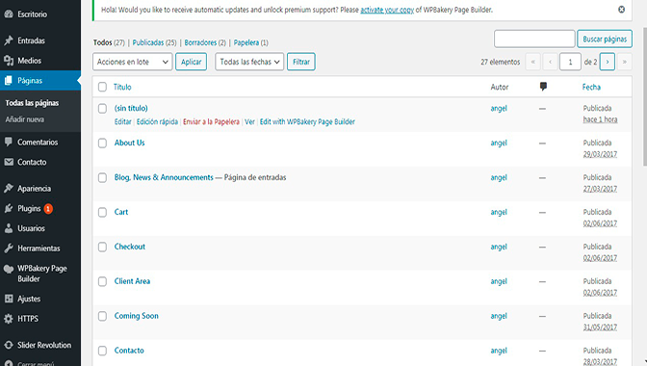Show Papelera (1) pages filter
Viewport: 647px width, 366px height.
251,42
